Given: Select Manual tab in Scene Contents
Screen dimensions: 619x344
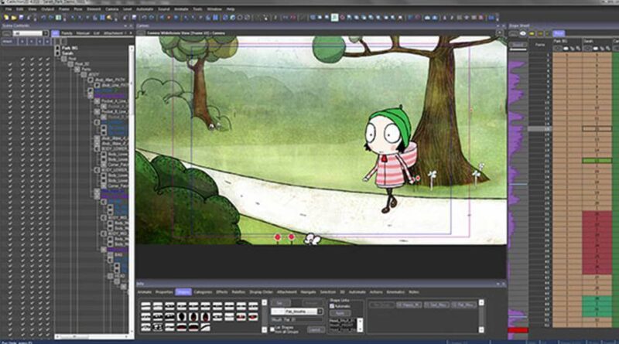Looking at the screenshot, I should [83, 33].
